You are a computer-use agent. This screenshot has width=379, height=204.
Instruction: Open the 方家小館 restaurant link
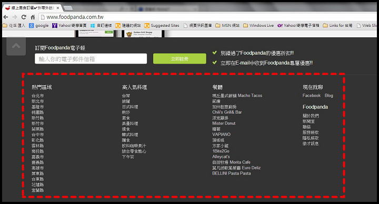pyautogui.click(x=220, y=146)
